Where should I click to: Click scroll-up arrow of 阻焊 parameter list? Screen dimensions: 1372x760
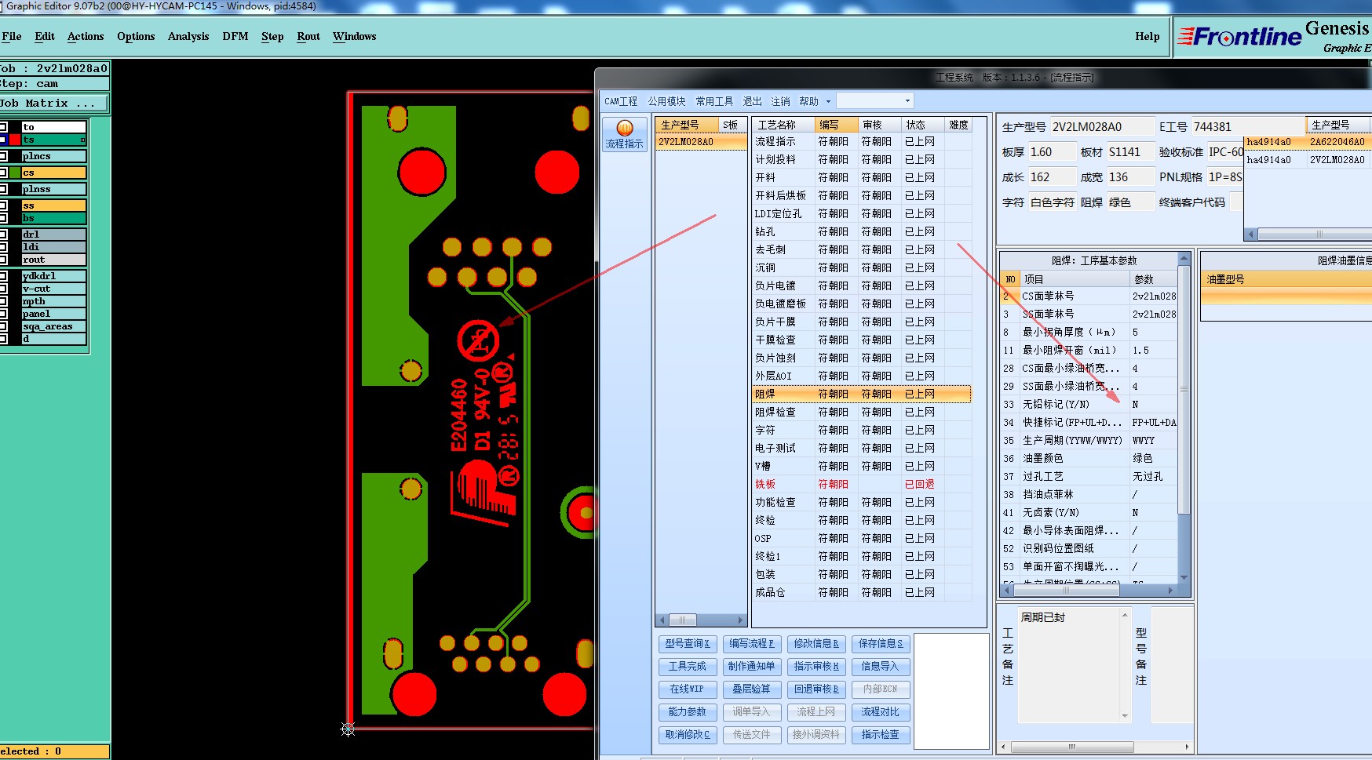coord(1184,259)
